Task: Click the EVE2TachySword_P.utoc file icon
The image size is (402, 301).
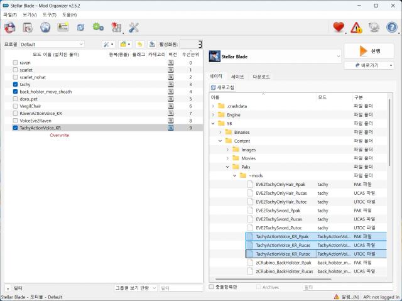Action: tap(250, 227)
